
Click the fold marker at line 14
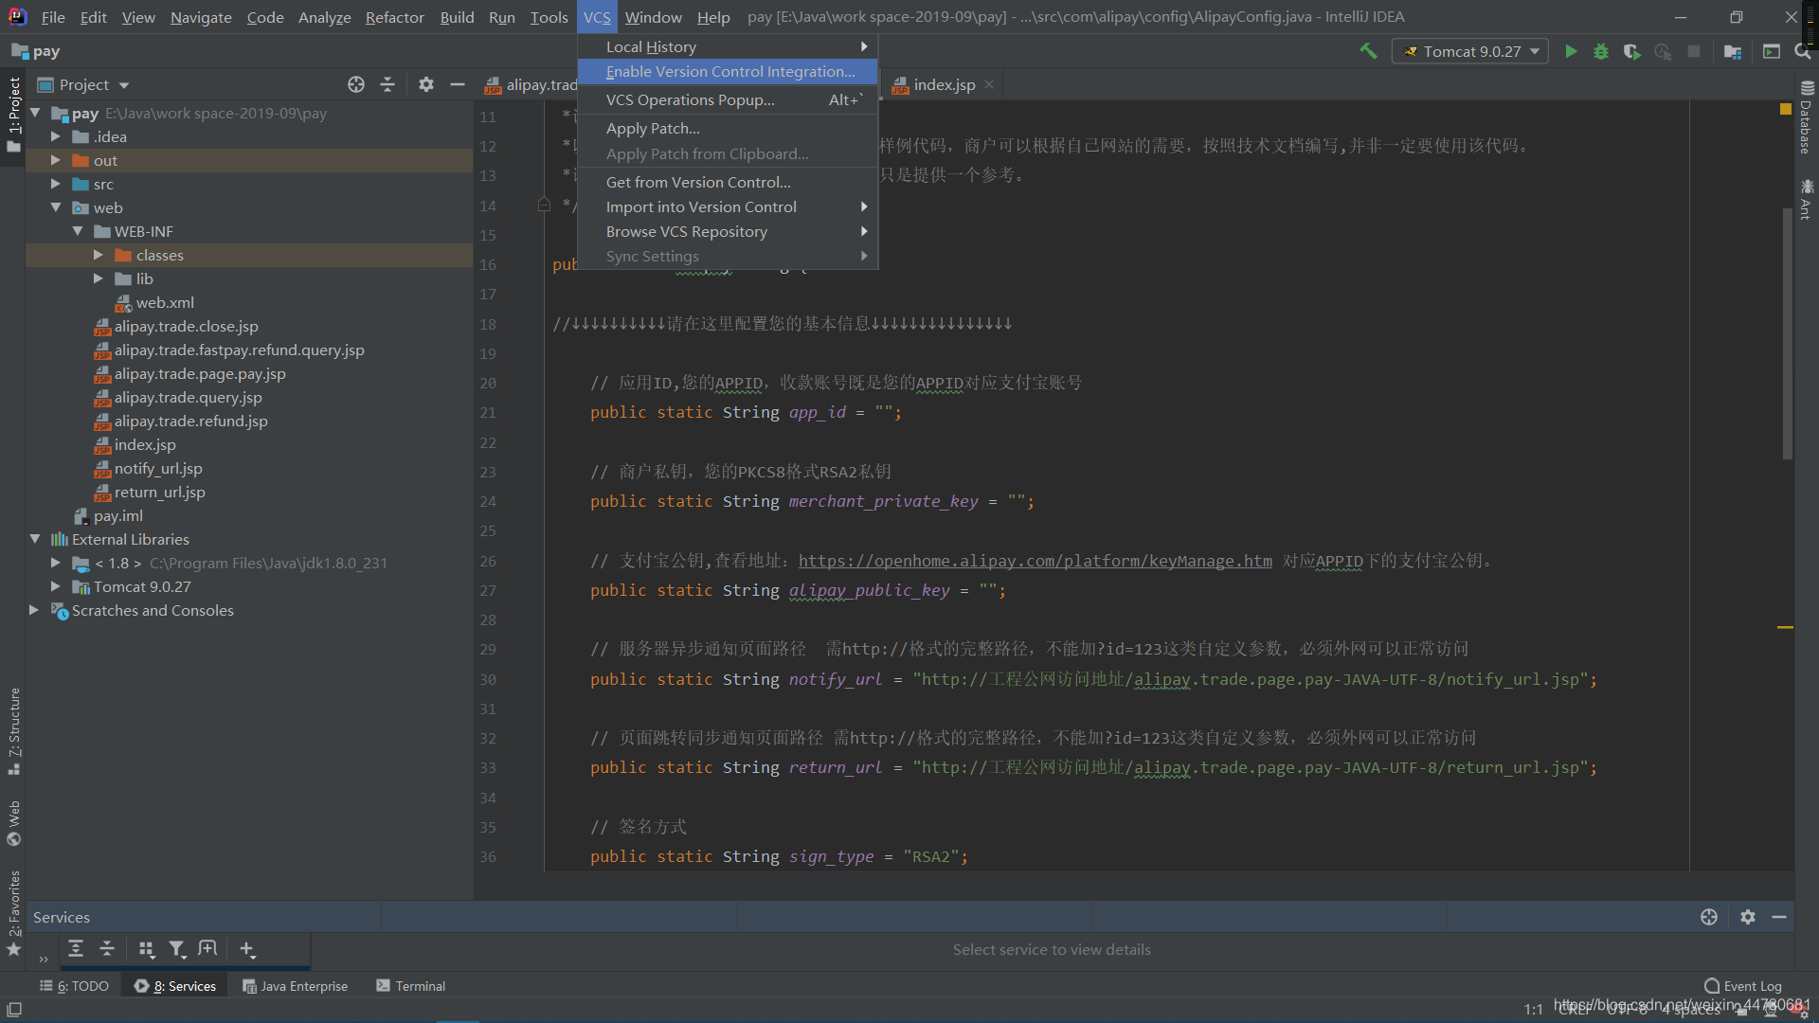click(x=544, y=205)
